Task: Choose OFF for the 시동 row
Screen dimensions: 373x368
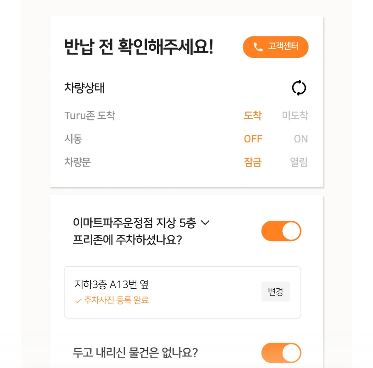Action: click(x=253, y=139)
